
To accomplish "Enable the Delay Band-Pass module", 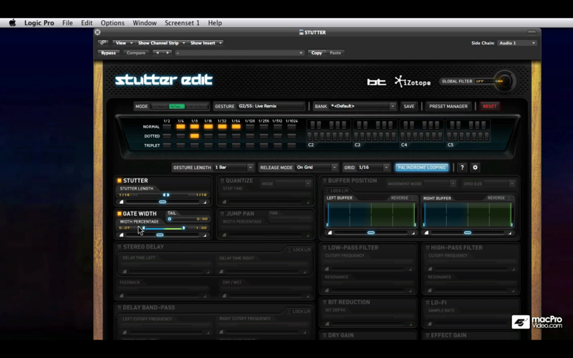I will [119, 308].
